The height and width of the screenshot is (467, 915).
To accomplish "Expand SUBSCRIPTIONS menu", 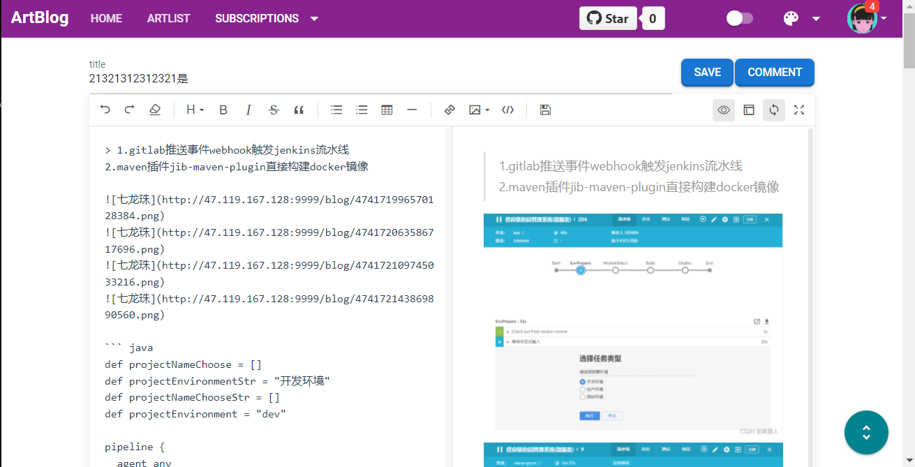I will click(x=267, y=18).
